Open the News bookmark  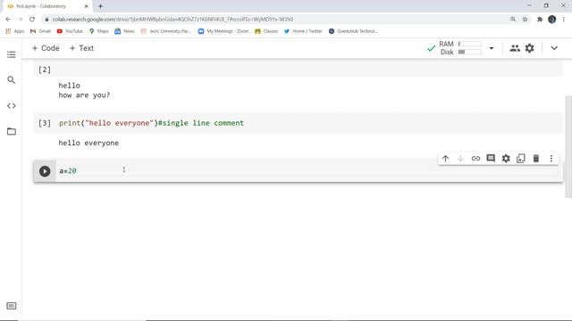click(x=124, y=31)
